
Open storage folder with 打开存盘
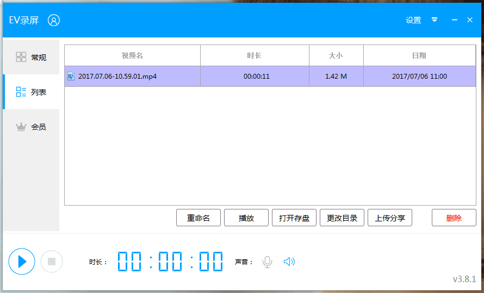click(x=294, y=218)
